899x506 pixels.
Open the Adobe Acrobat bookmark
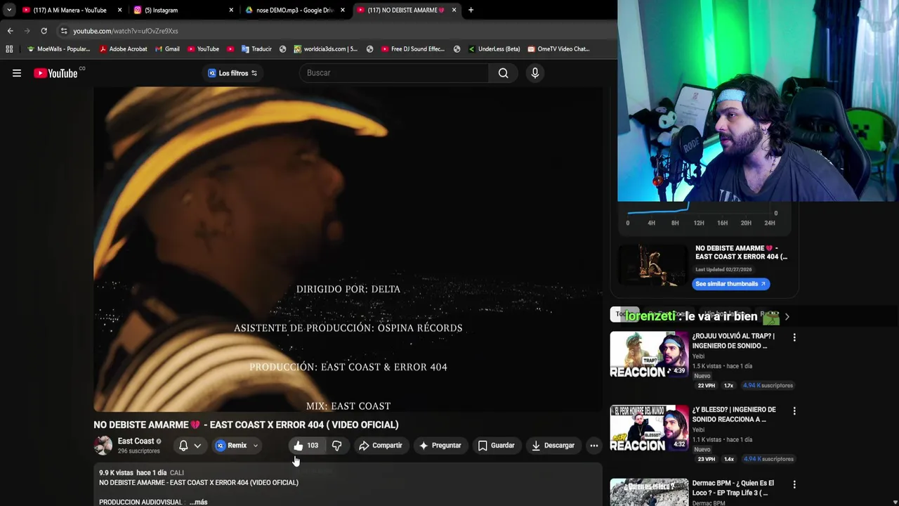(x=123, y=49)
